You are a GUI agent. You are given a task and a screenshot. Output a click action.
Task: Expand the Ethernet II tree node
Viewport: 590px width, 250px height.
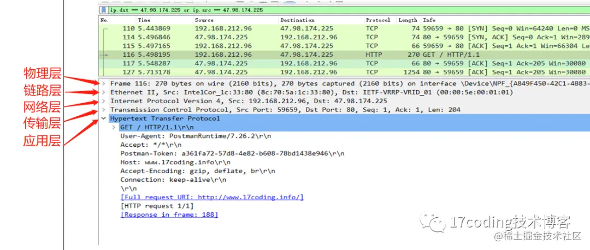pyautogui.click(x=103, y=92)
